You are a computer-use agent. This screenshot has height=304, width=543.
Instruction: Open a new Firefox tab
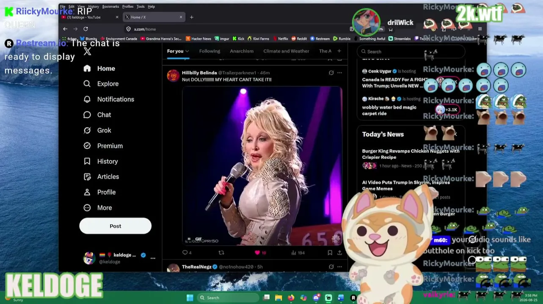(191, 17)
